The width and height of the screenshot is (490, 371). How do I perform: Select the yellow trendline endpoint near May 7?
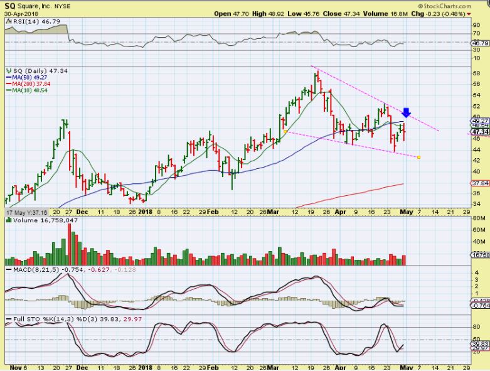coord(418,157)
